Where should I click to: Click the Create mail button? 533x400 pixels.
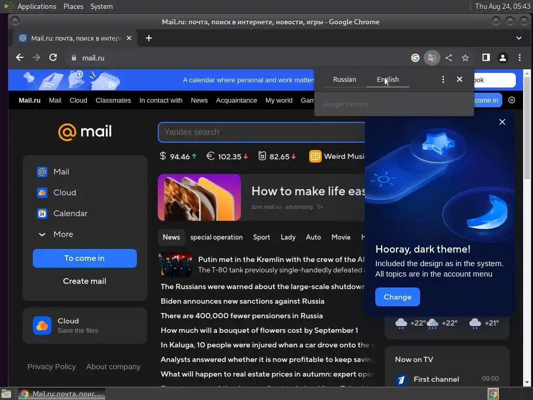pos(85,281)
